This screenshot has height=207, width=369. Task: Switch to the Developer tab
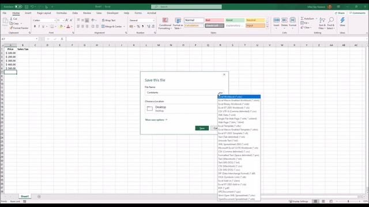coord(112,13)
